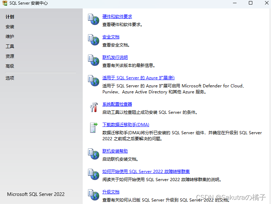This screenshot has width=271, height=204.
Task: Open the 联机安装帮助 link
Action: [115, 151]
